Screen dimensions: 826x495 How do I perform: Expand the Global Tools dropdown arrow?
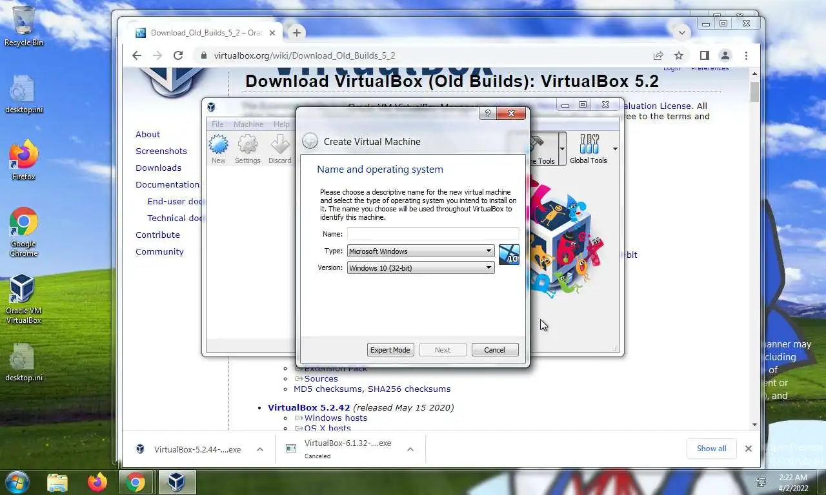pyautogui.click(x=615, y=149)
